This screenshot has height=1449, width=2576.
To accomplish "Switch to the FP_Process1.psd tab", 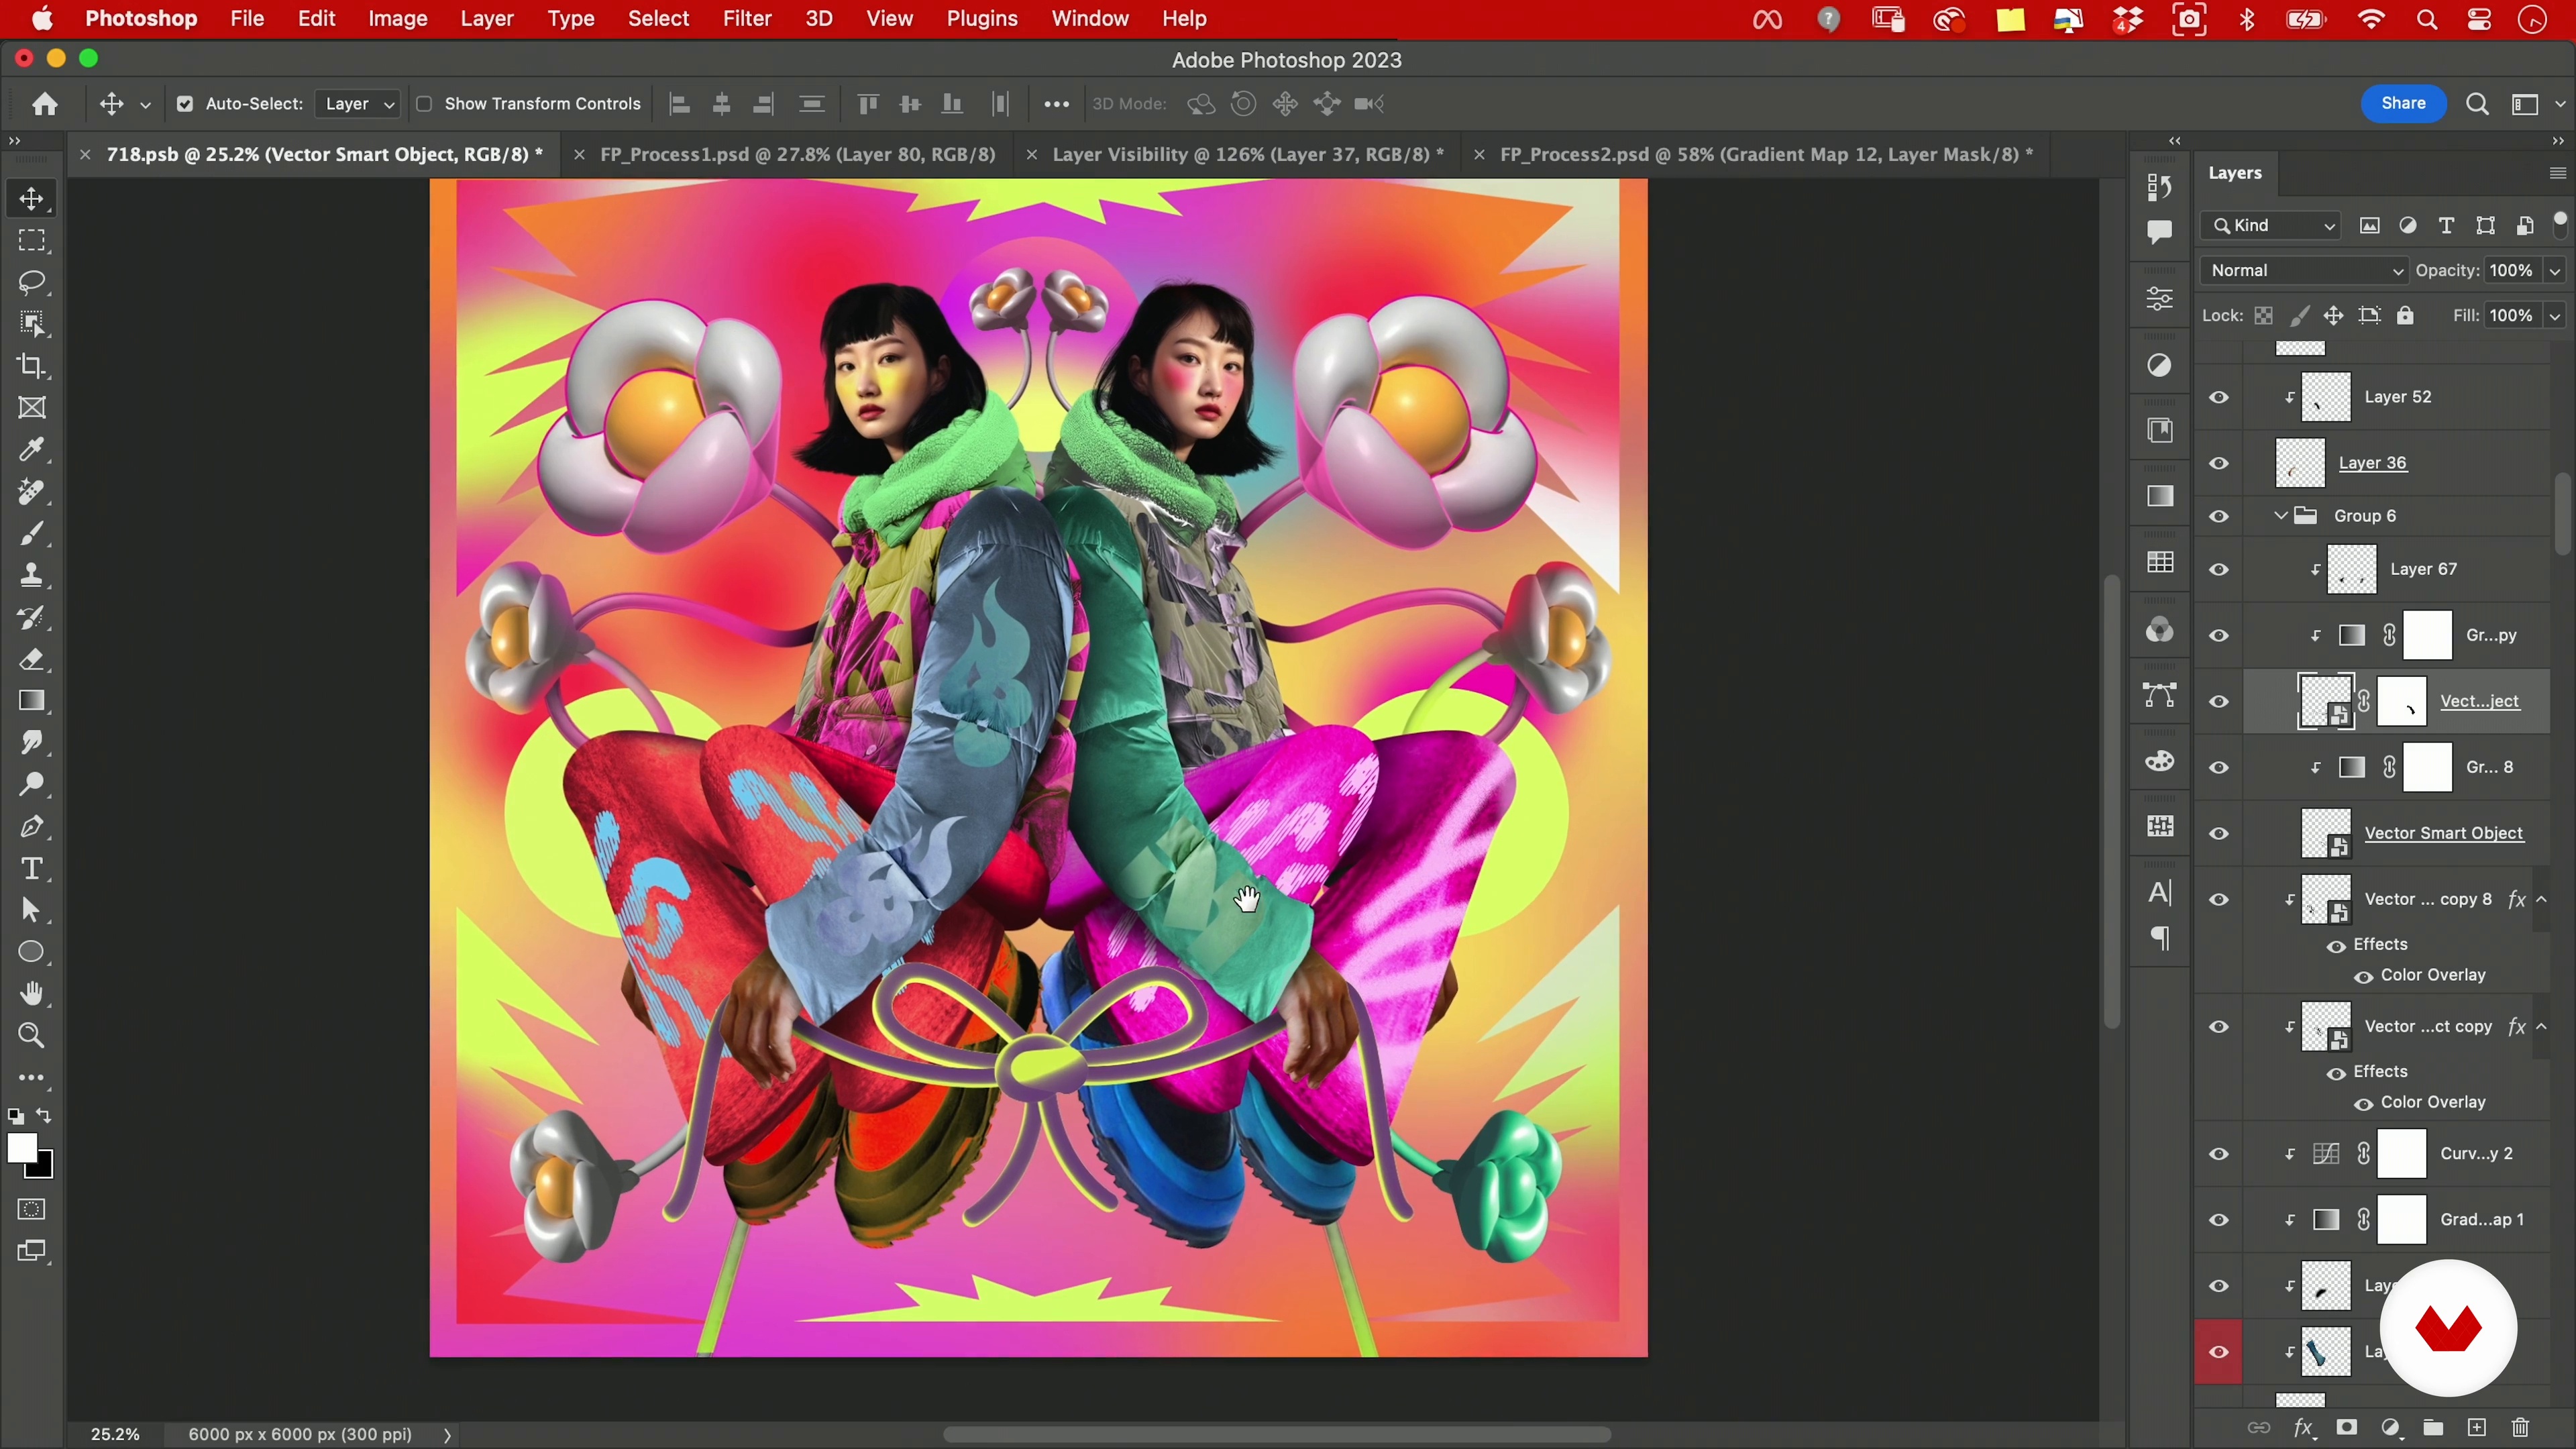I will coord(797,155).
